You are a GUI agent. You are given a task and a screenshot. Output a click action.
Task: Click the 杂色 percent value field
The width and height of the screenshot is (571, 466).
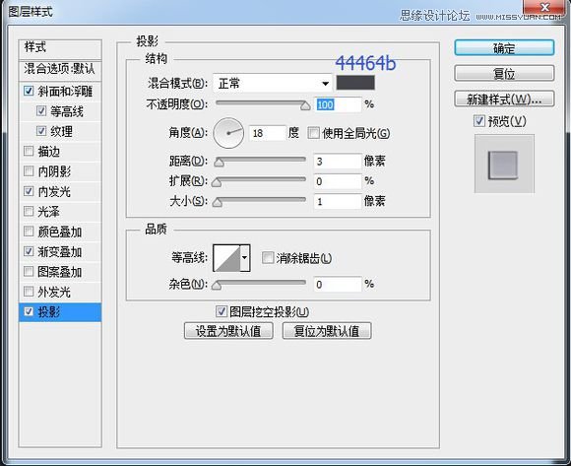point(338,284)
